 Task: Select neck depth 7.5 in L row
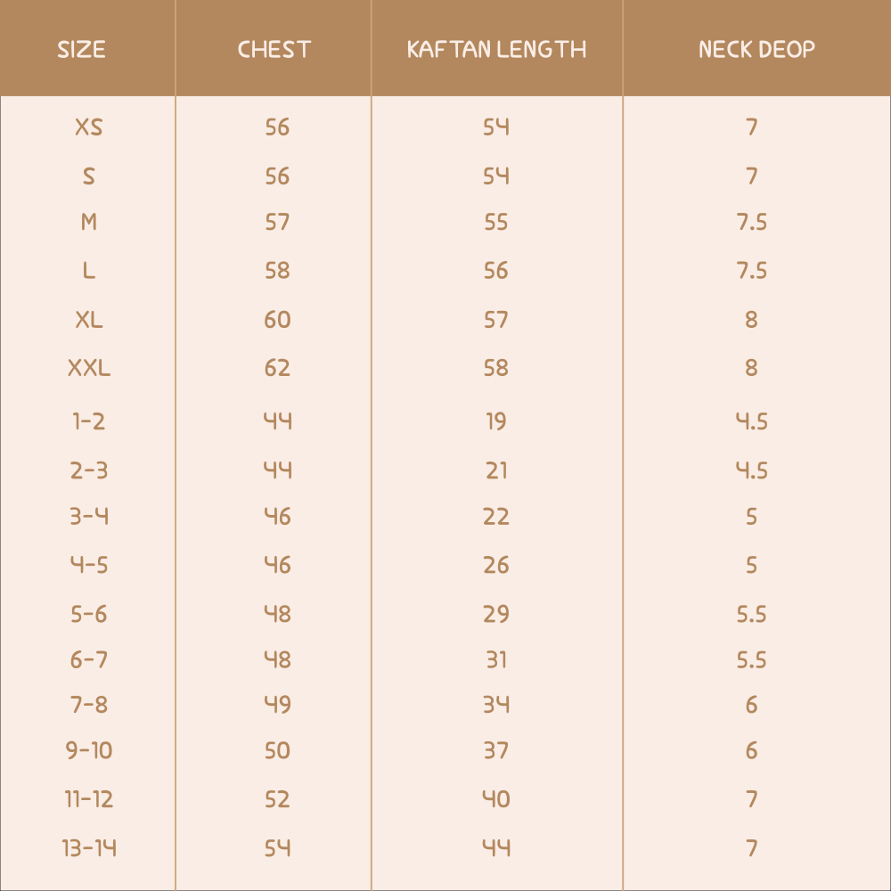tap(751, 270)
